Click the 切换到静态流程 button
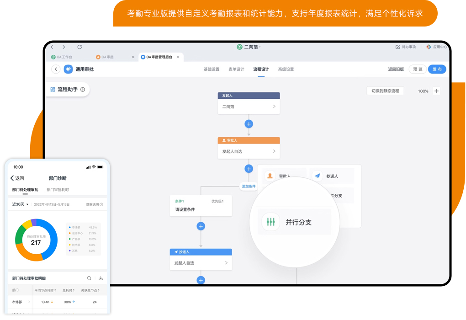 click(385, 91)
